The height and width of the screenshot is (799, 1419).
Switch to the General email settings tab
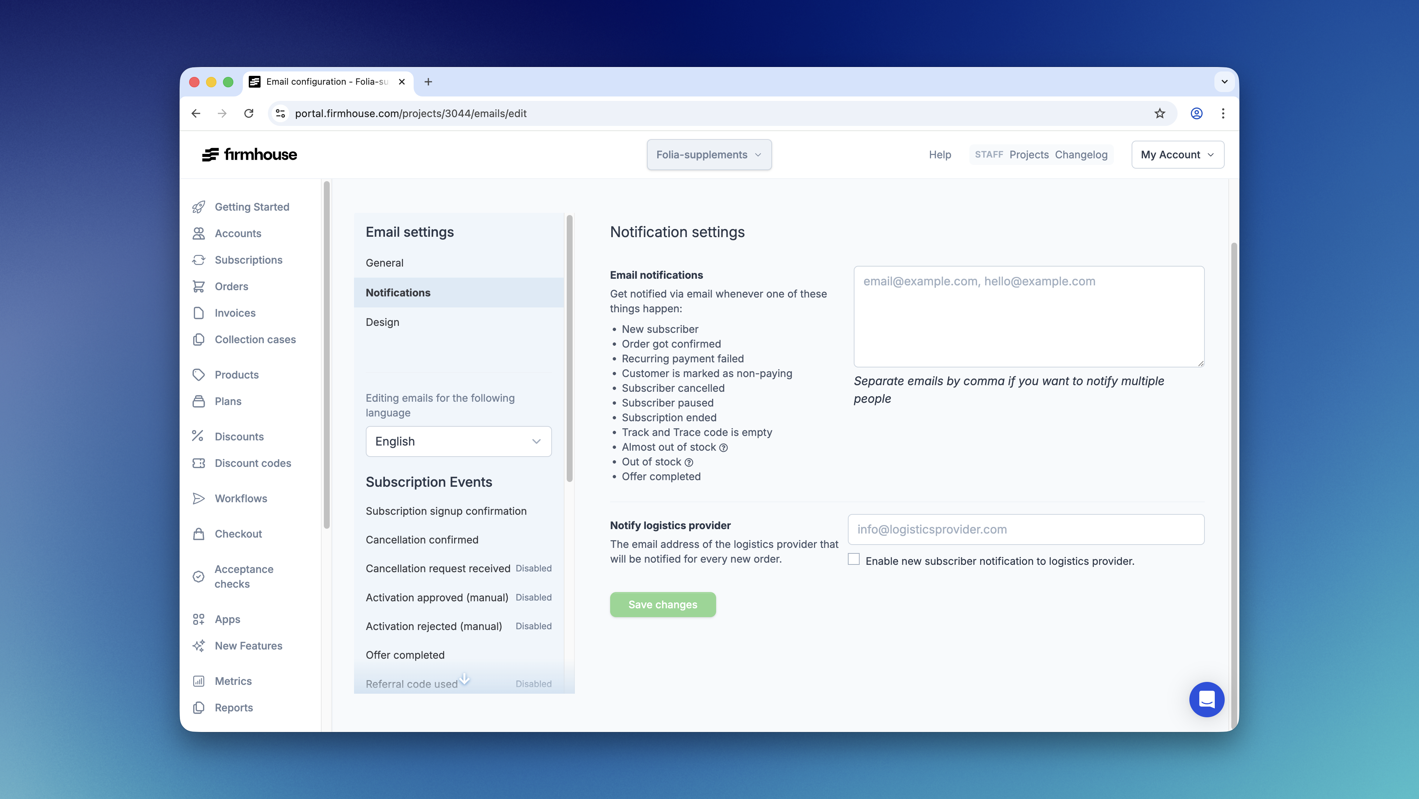point(385,263)
